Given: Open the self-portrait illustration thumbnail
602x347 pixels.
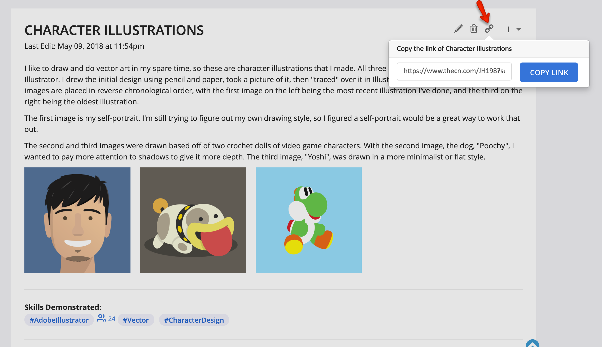Looking at the screenshot, I should [x=77, y=220].
